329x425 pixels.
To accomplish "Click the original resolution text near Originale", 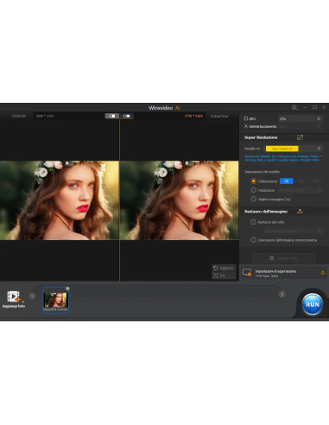I will point(45,116).
